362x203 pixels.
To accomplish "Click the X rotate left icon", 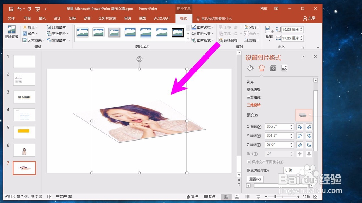I will click(300, 126).
